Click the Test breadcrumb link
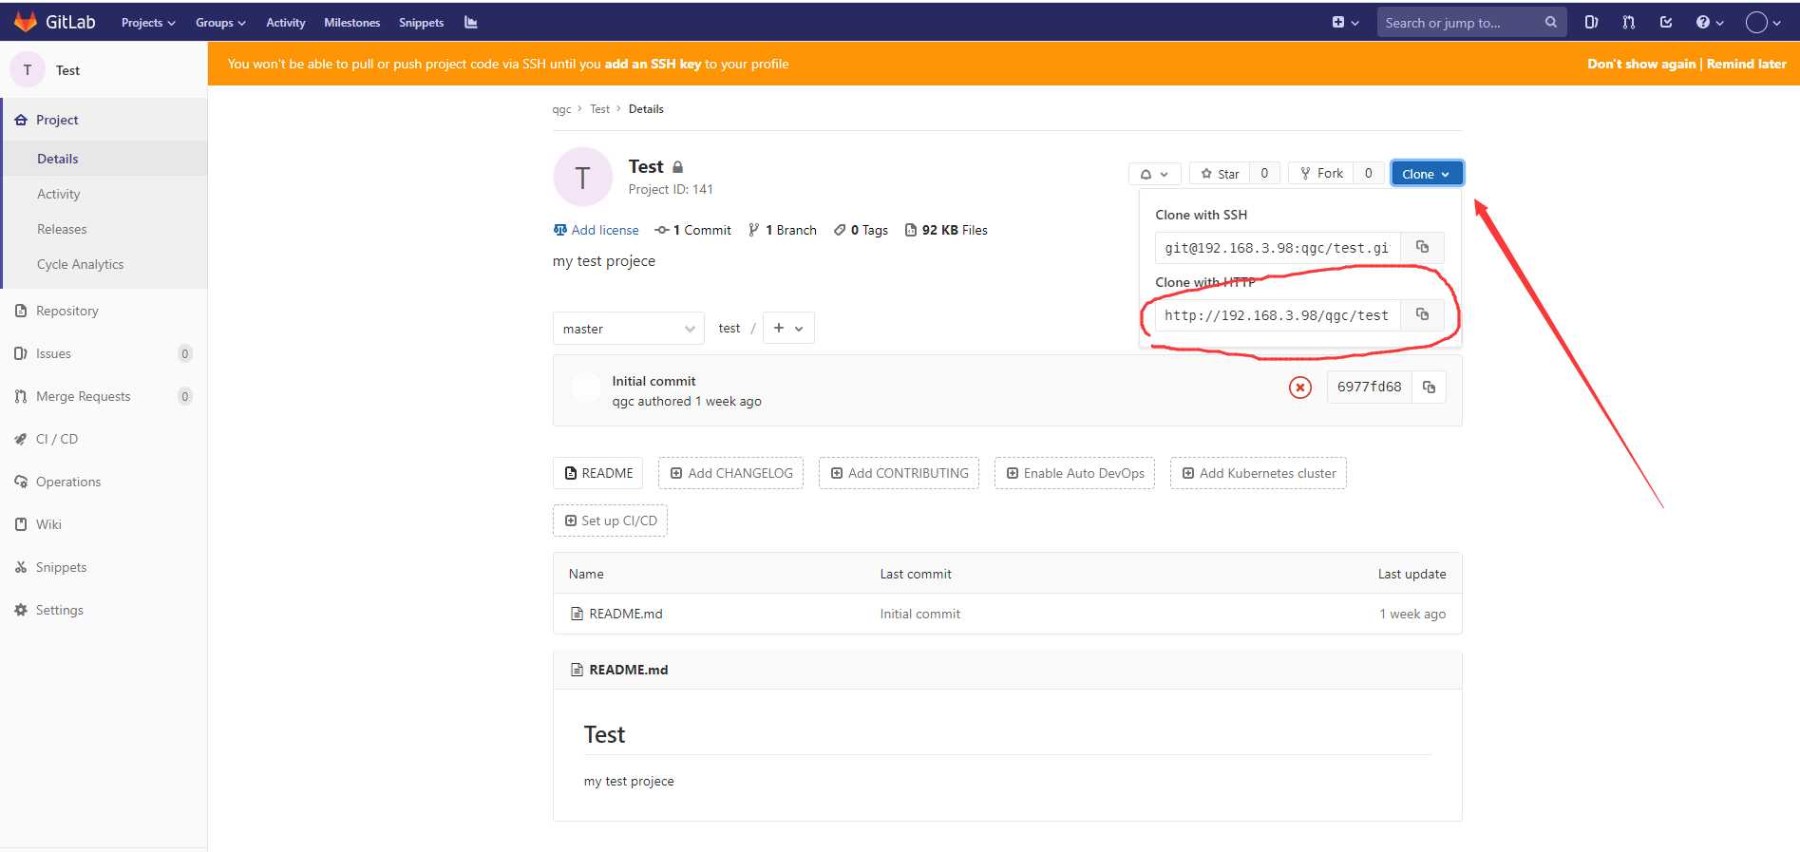 coord(599,109)
